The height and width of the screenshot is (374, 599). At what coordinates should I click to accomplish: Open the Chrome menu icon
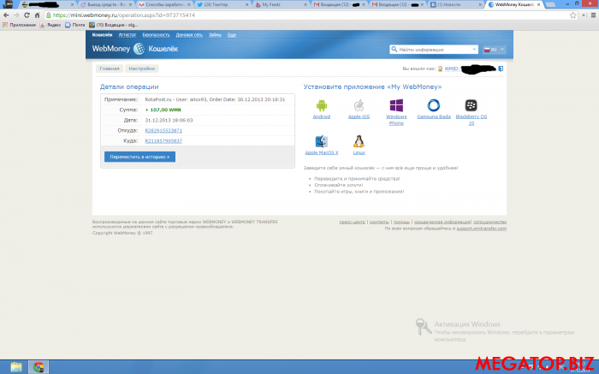[593, 15]
